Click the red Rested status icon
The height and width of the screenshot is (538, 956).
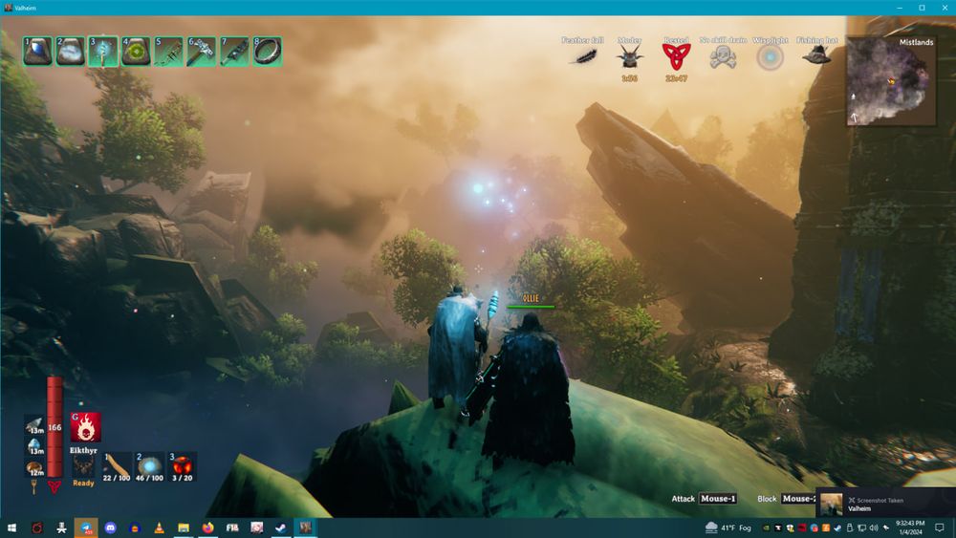point(676,56)
